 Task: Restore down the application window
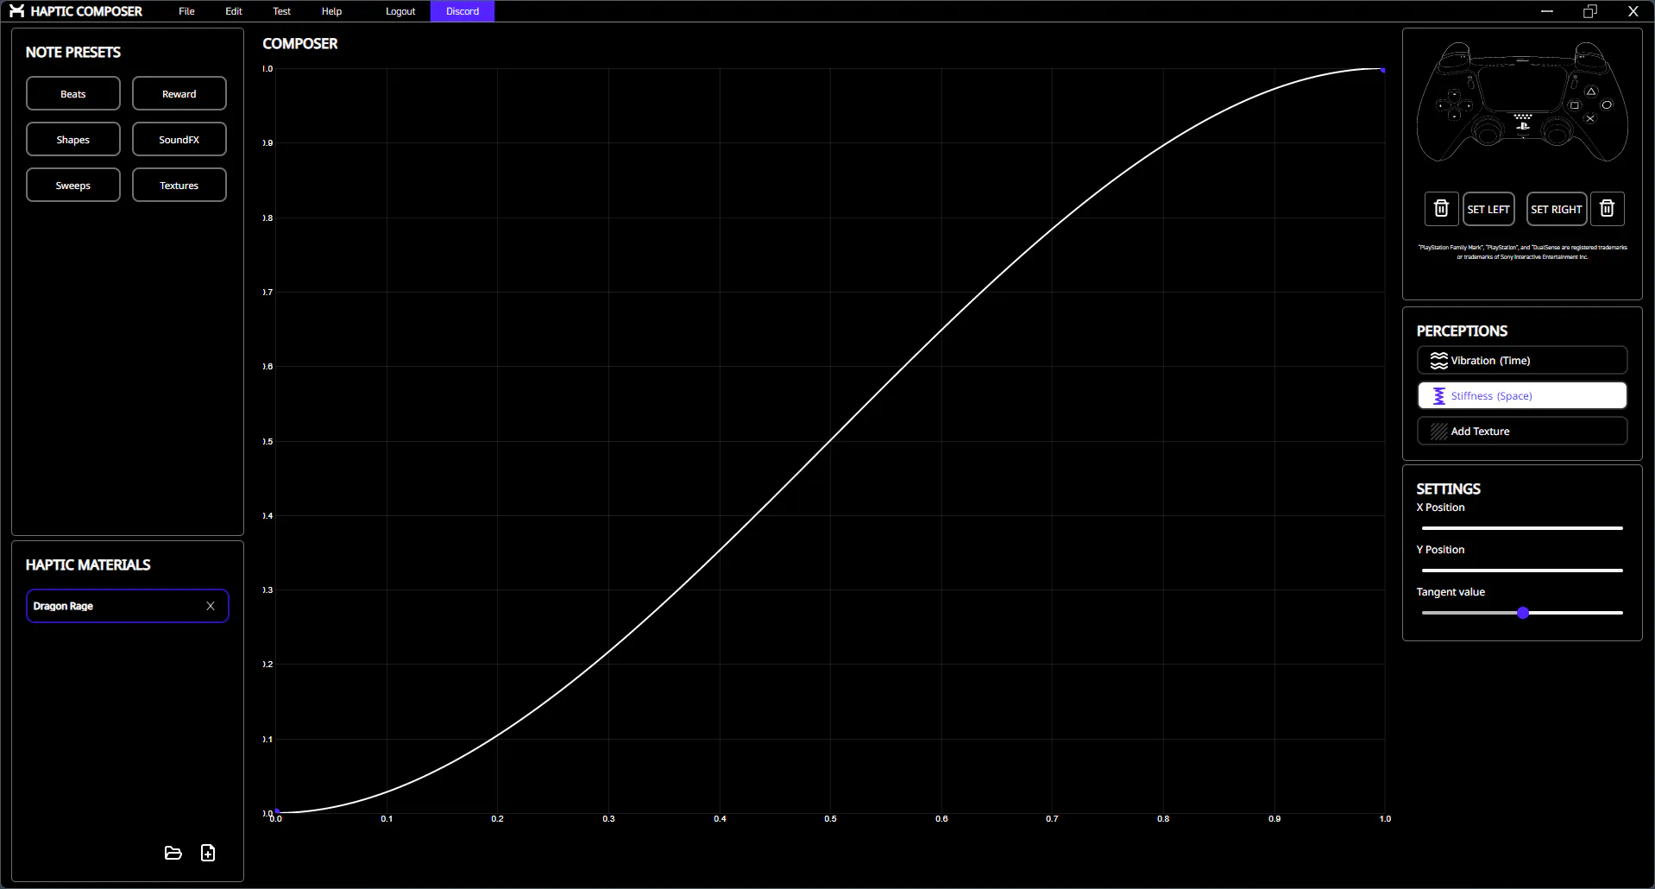tap(1590, 11)
